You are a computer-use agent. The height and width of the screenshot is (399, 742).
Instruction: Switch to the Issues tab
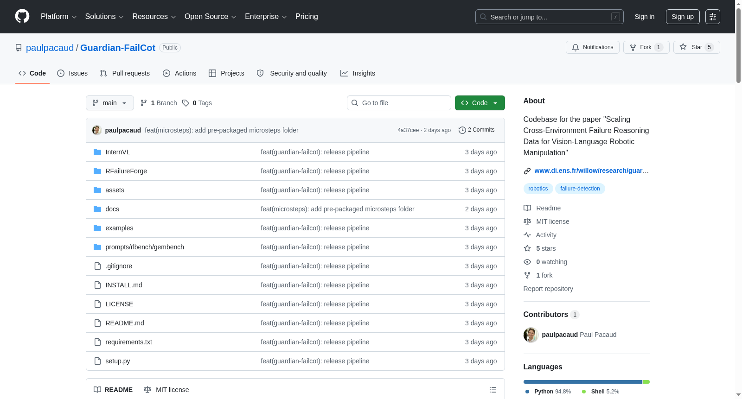click(x=72, y=73)
